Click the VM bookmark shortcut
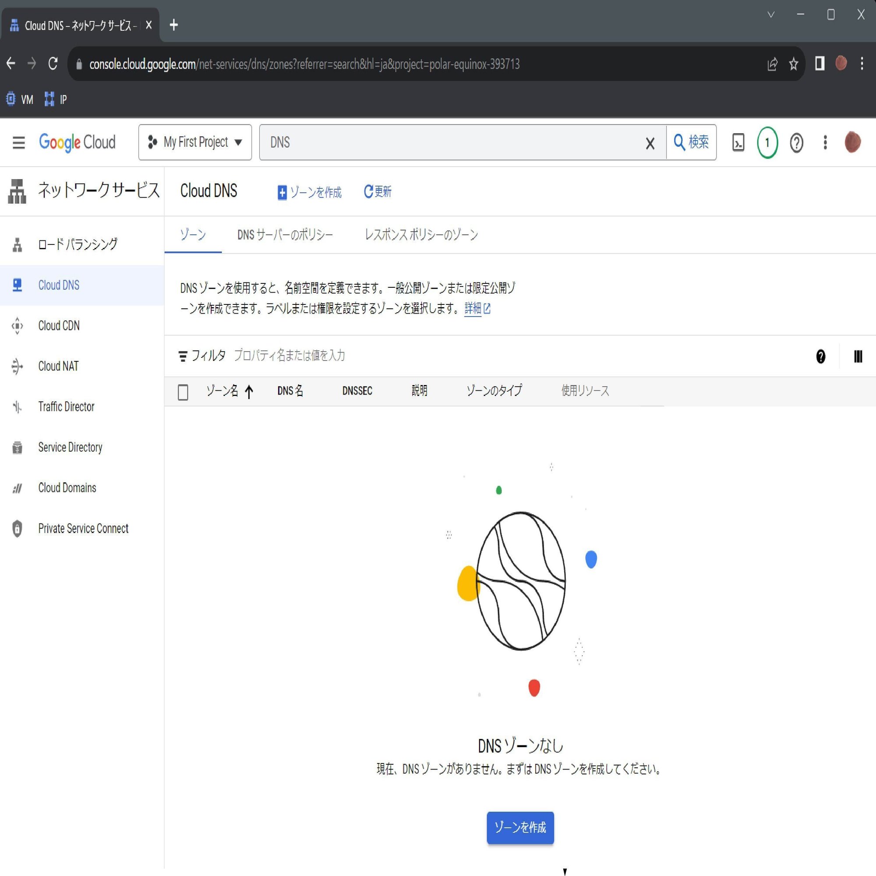Screen dimensions: 876x876 [x=20, y=99]
